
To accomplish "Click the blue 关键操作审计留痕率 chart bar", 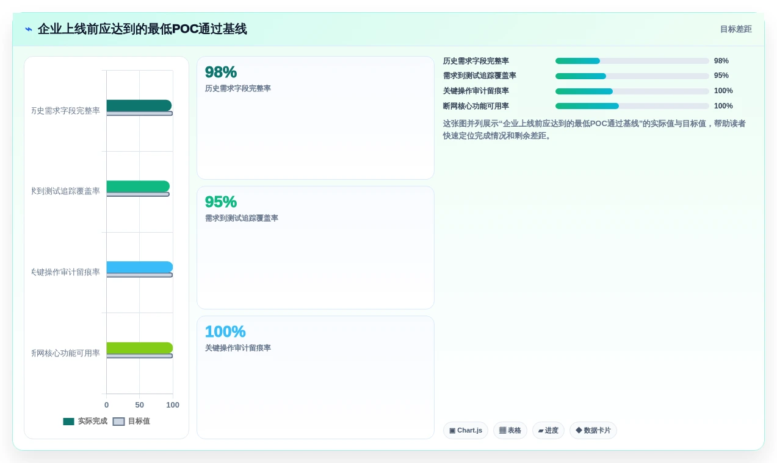I will 140,267.
